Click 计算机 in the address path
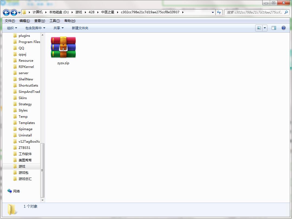 point(38,12)
